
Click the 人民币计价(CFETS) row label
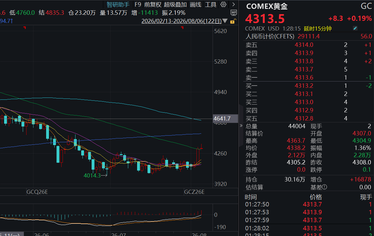click(270, 37)
